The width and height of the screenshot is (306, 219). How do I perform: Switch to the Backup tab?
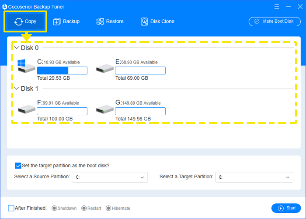66,21
